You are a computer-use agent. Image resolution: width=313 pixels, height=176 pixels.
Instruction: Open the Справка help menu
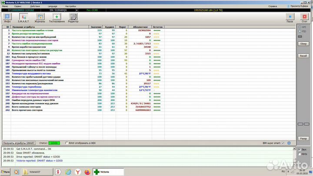(273, 6)
